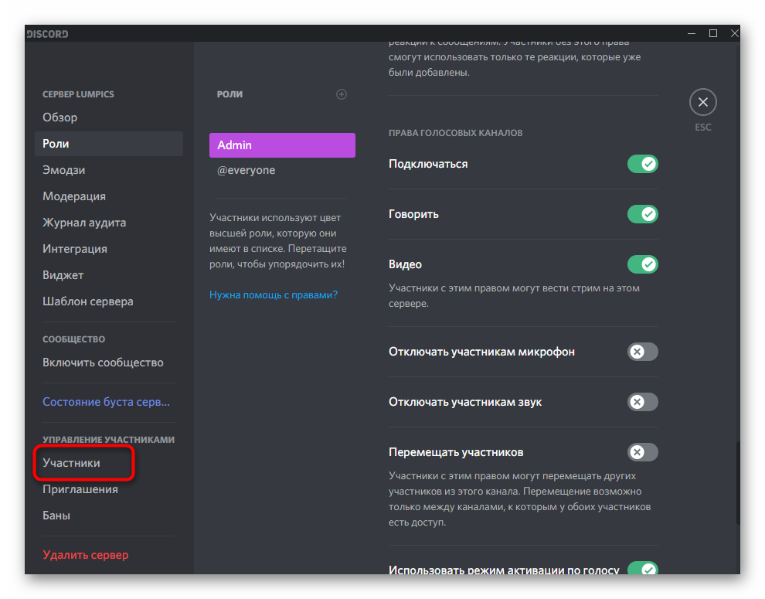Click the Discord logo in title bar
This screenshot has height=599, width=765.
pyautogui.click(x=48, y=34)
